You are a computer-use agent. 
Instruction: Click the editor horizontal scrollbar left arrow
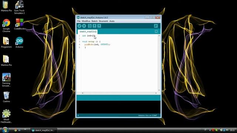click(x=83, y=93)
